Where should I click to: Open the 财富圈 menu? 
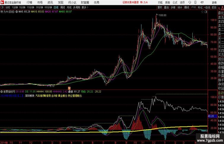pos(85,2)
